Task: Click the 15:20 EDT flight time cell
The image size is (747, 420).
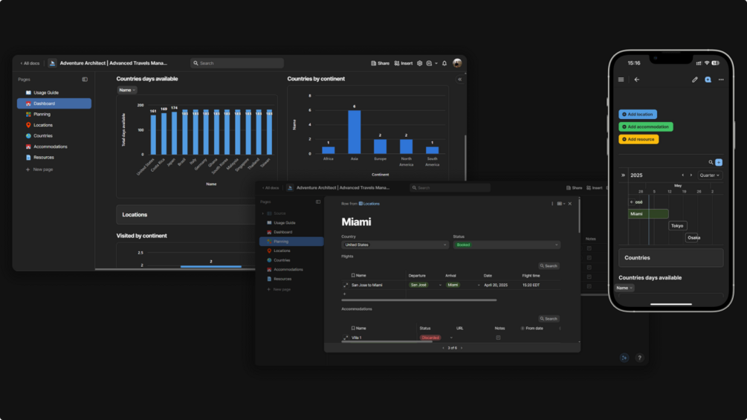Action: (531, 285)
